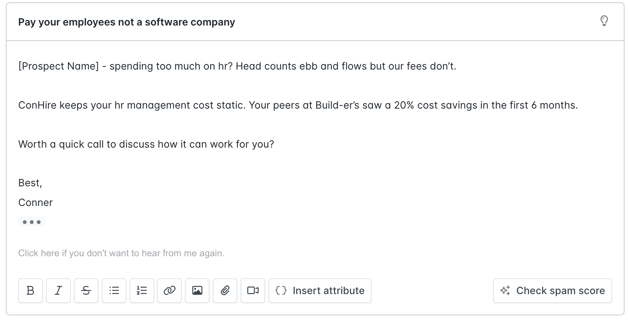Click on the 'Conner' signature name
628x320 pixels.
click(36, 203)
